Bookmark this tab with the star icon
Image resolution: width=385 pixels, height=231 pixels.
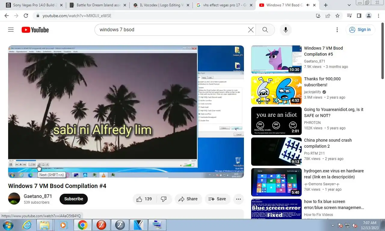pyautogui.click(x=337, y=16)
